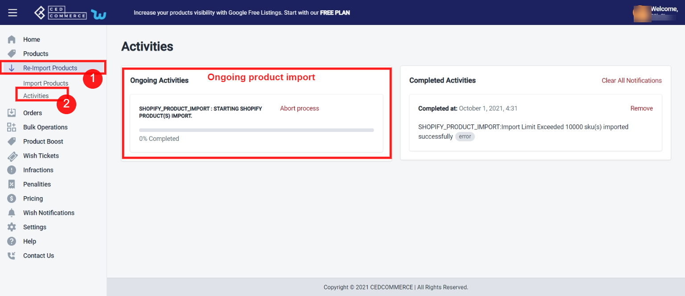Open Orders using its sidebar icon
The height and width of the screenshot is (296, 685).
point(12,112)
